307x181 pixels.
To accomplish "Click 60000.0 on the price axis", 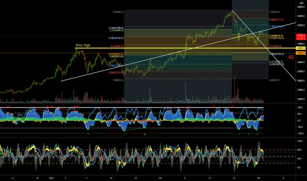I will 301,7.
